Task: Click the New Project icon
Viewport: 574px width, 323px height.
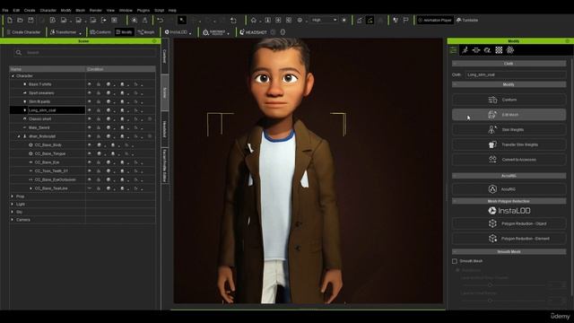Action: [10, 20]
